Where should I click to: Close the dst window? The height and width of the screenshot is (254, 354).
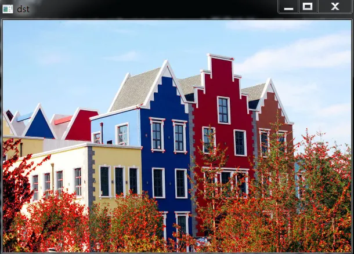335,7
